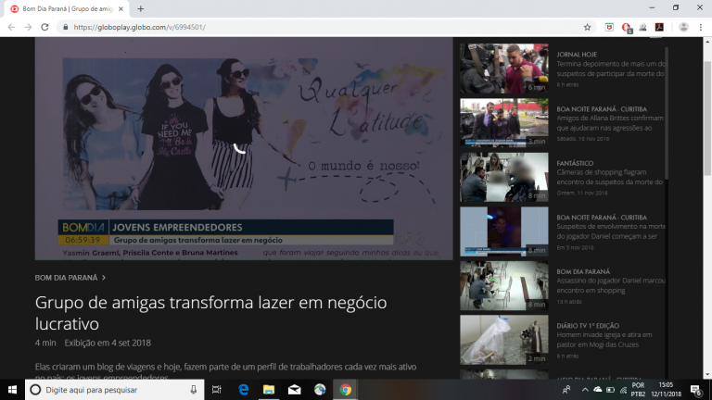This screenshot has height=400, width=712.
Task: Open the network tray icon
Action: point(623,390)
